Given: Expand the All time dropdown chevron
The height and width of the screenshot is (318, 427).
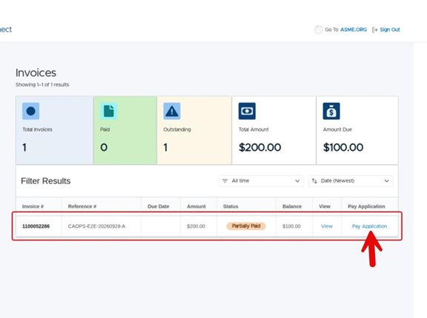Looking at the screenshot, I should (297, 181).
